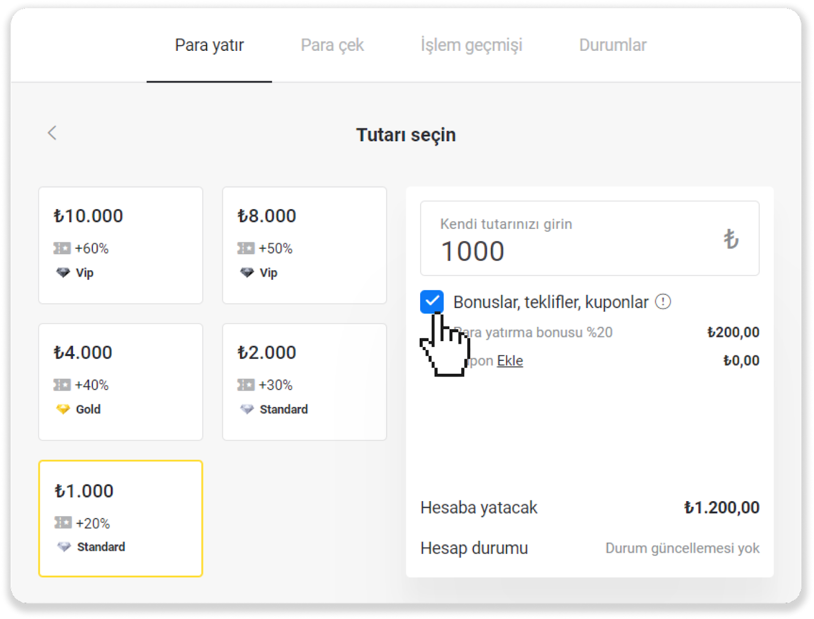Select the ₺10.000 deposit amount card
Image resolution: width=814 pixels, height=619 pixels.
pos(121,245)
